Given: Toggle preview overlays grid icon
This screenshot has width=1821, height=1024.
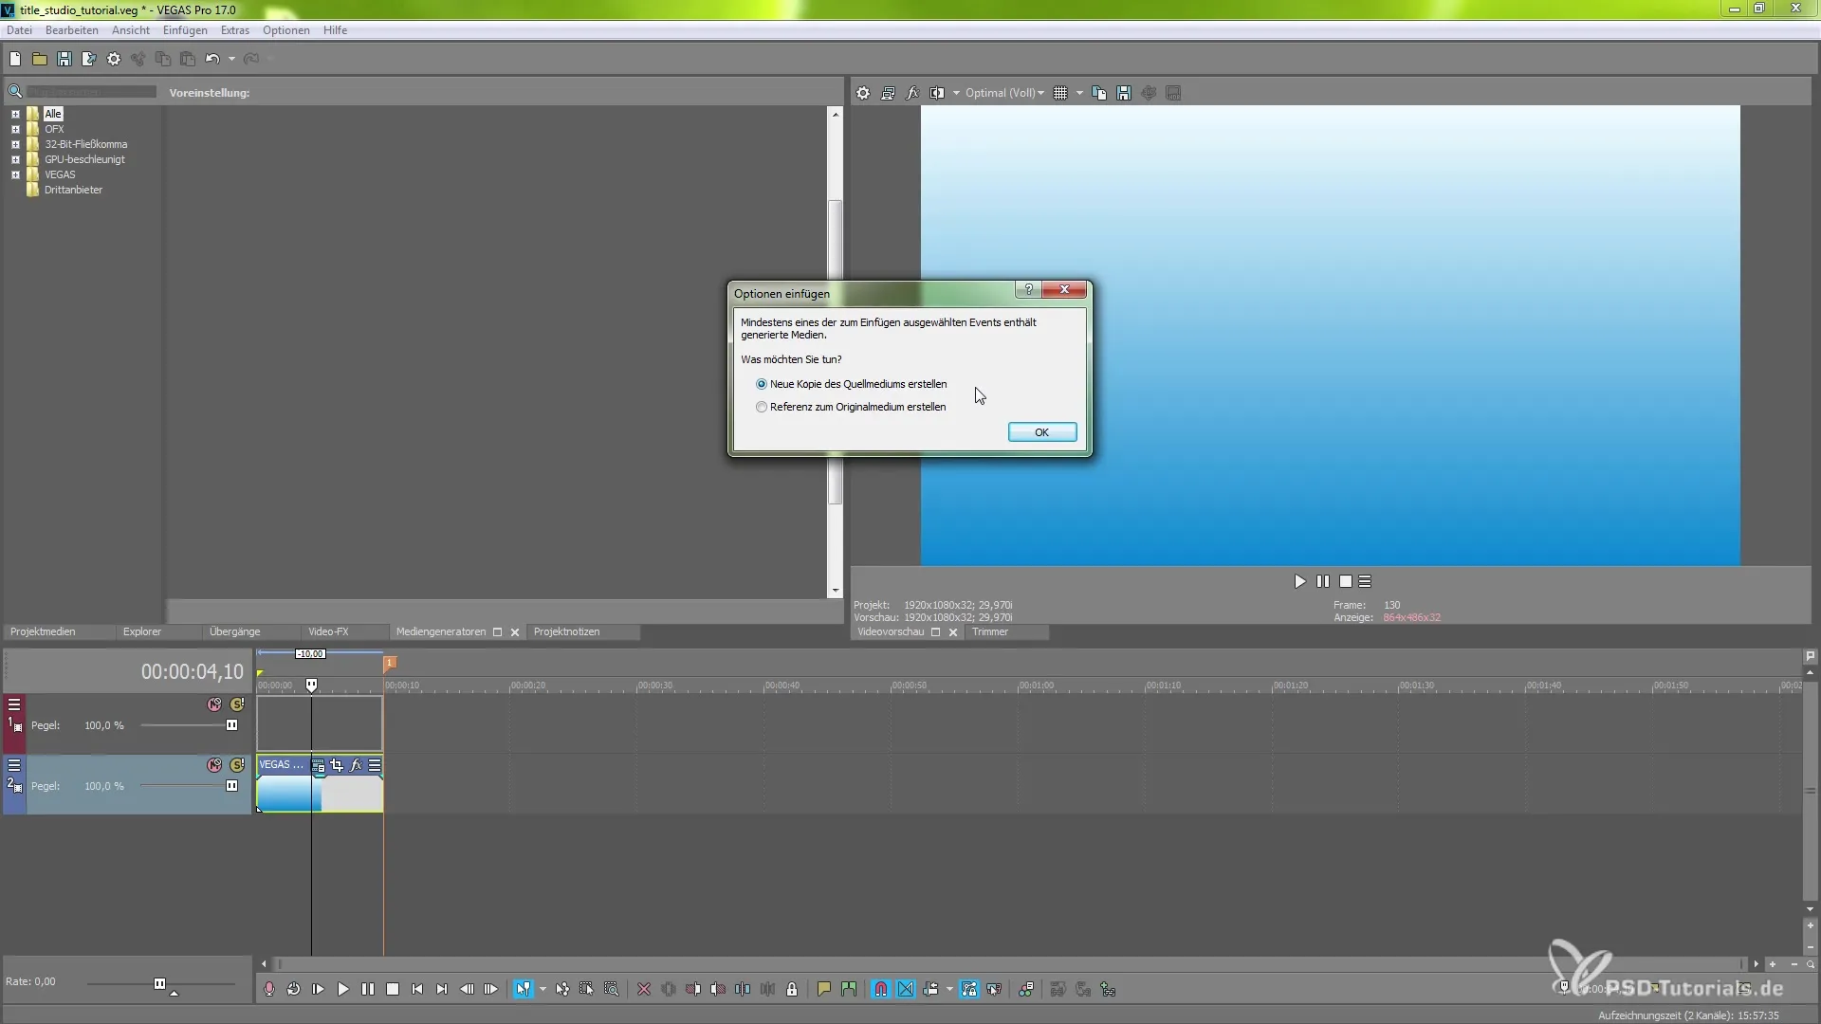Looking at the screenshot, I should (x=1060, y=93).
